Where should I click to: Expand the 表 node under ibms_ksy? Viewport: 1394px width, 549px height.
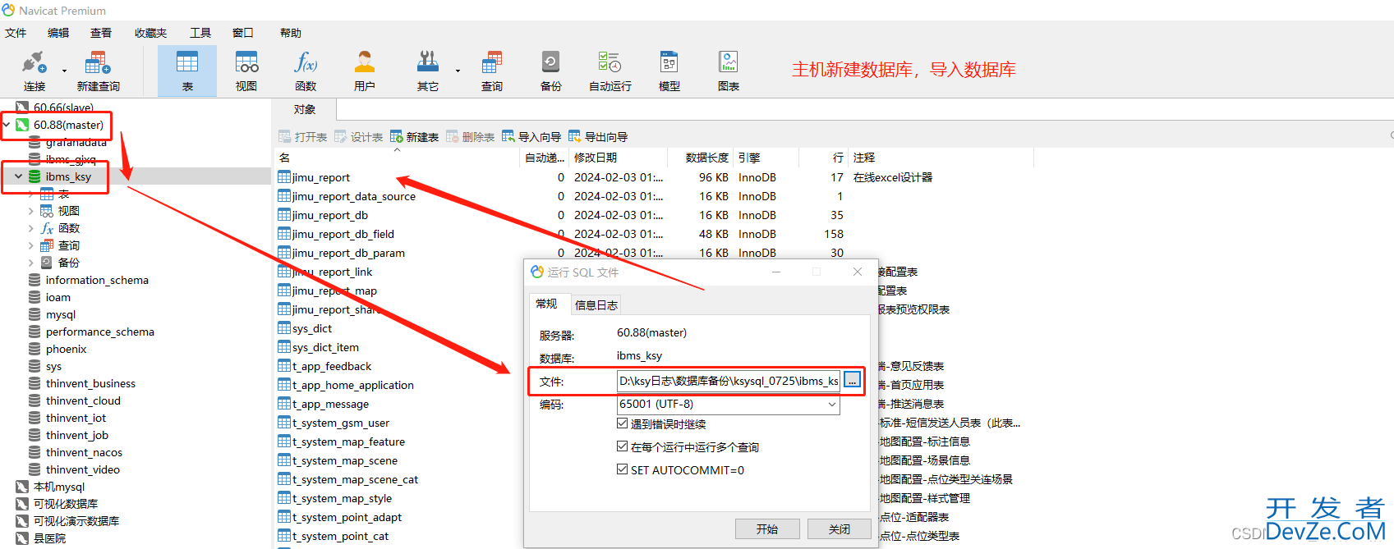click(x=31, y=194)
